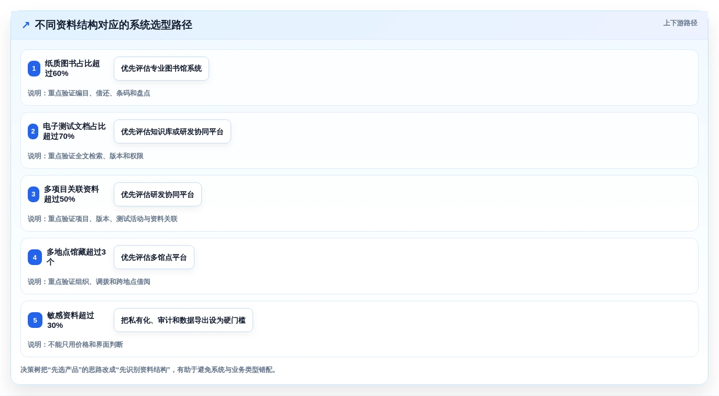Click condition text 电子测试文档占比超过70%

tap(74, 131)
